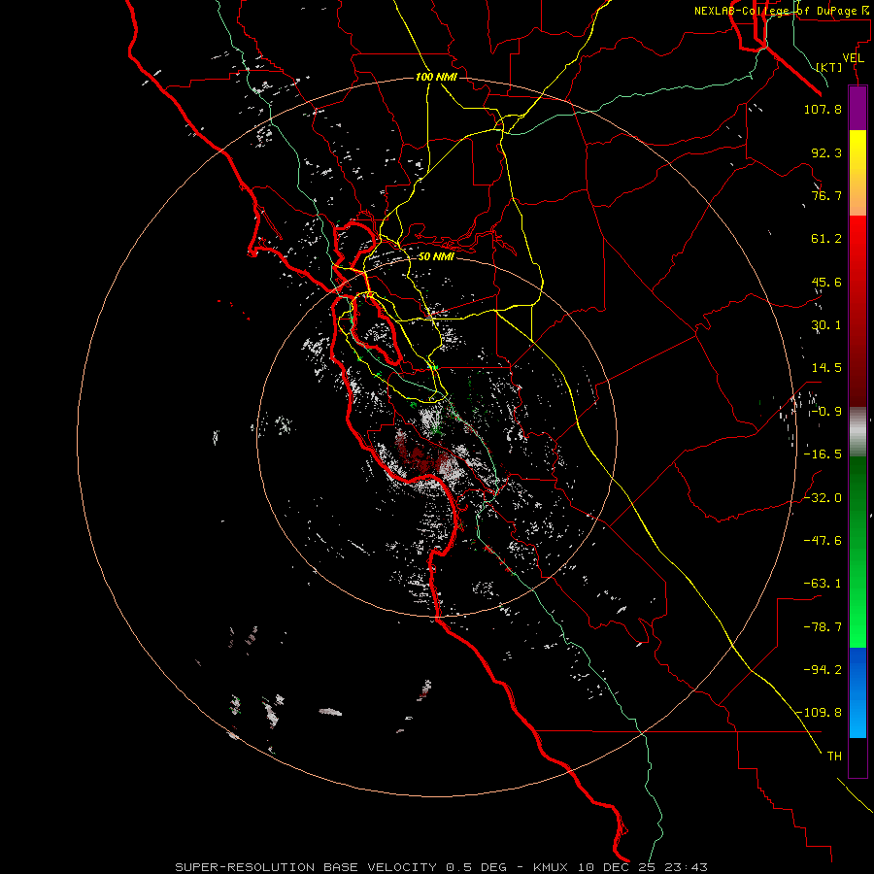Click the green segment of color bar

(857, 552)
